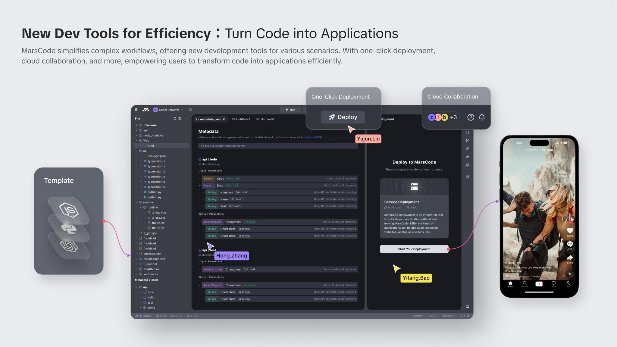Open the View the DOC link
Screen dimensions: 617x347
point(313,137)
